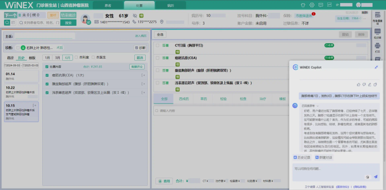The height and width of the screenshot is (190, 386).
Task: Click the phone icon before 135****2275
Action: 134,22
